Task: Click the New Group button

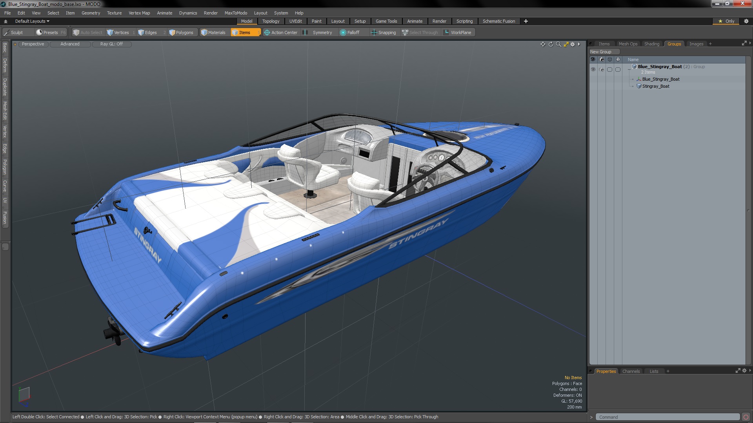Action: pyautogui.click(x=602, y=52)
